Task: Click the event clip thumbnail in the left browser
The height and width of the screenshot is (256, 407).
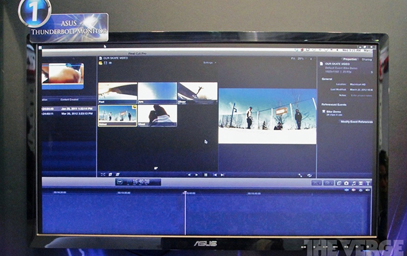Action: pos(62,76)
